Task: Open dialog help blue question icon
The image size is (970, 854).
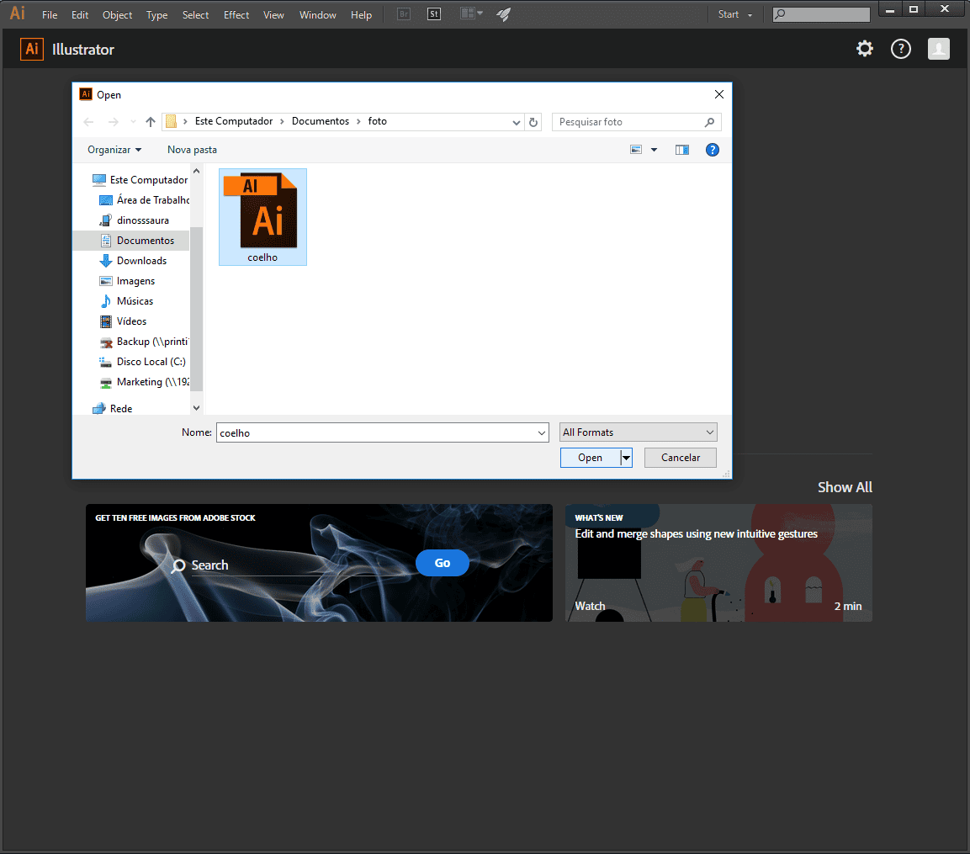Action: point(712,150)
